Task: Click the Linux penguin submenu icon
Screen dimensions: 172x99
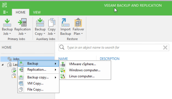Action: 63,76
